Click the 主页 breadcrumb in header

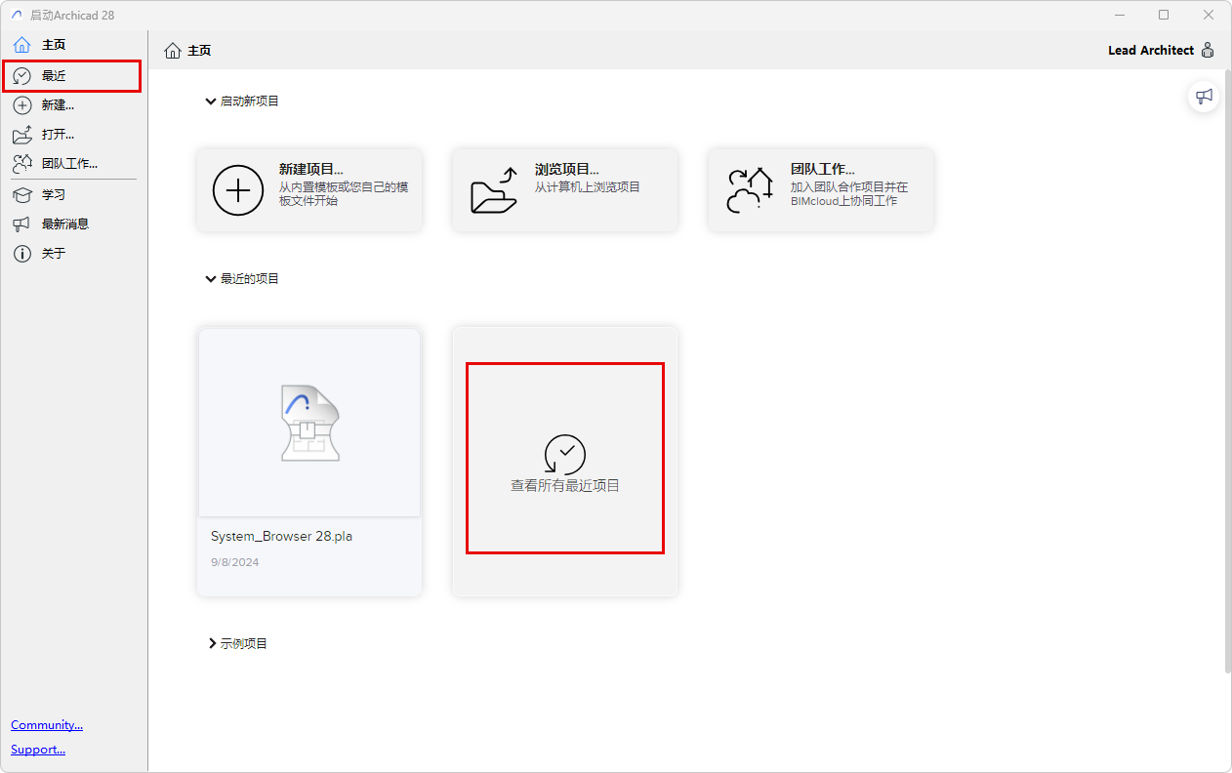click(x=199, y=51)
